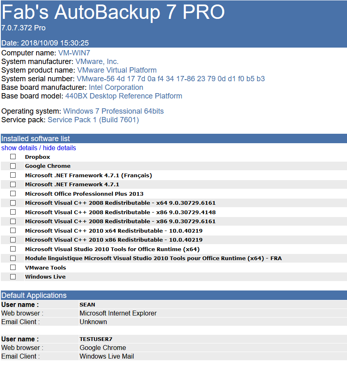Enable Visual C++ 2010 x64 Redistributable checkbox
The width and height of the screenshot is (347, 375).
(13, 231)
